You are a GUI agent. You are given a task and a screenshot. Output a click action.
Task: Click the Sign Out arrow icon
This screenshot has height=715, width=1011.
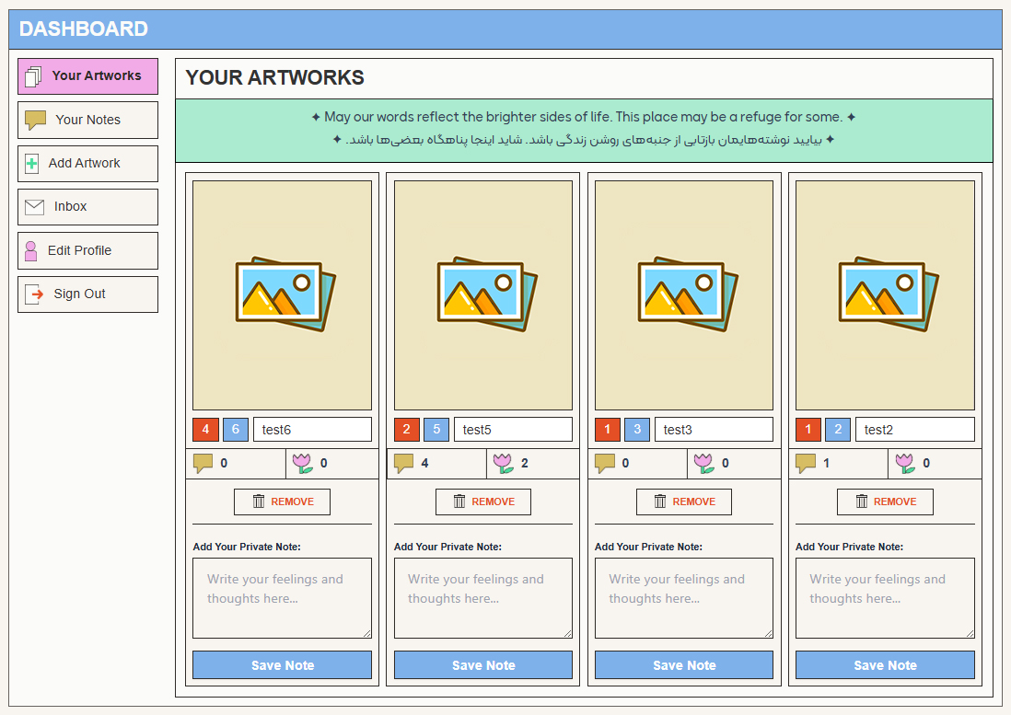click(34, 294)
